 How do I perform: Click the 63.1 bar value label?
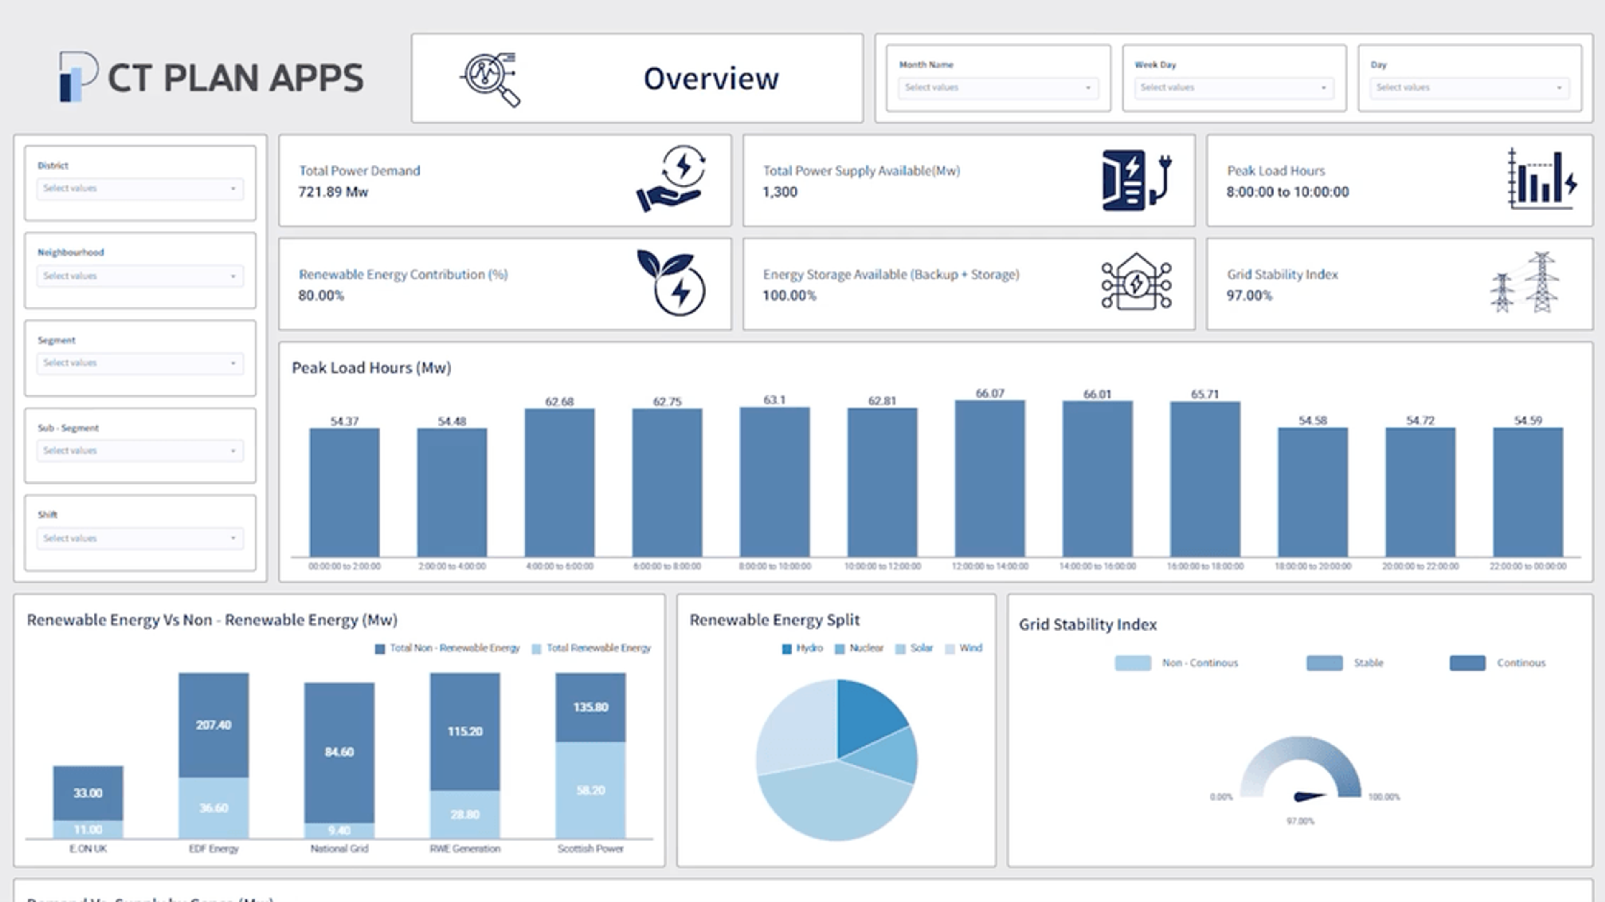[774, 400]
